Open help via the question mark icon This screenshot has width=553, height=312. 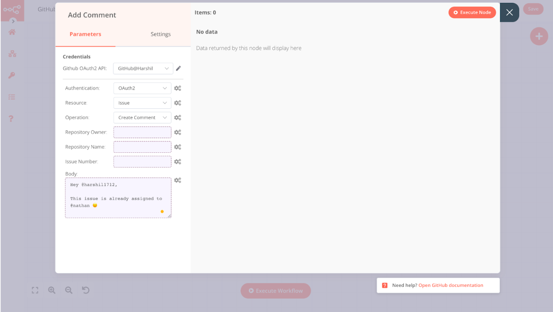point(12,118)
